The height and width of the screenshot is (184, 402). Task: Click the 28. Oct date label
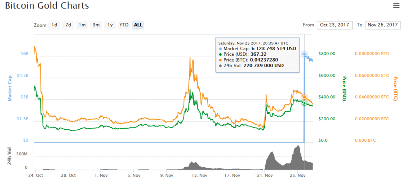pos(68,176)
